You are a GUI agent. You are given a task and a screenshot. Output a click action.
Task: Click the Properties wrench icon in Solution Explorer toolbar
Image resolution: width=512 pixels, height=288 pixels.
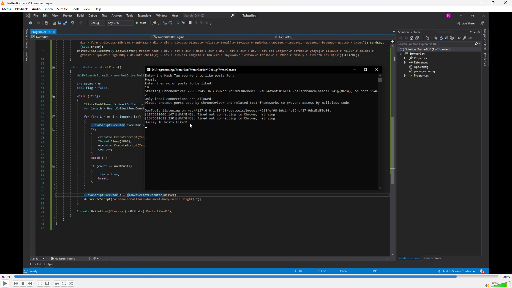(x=465, y=38)
